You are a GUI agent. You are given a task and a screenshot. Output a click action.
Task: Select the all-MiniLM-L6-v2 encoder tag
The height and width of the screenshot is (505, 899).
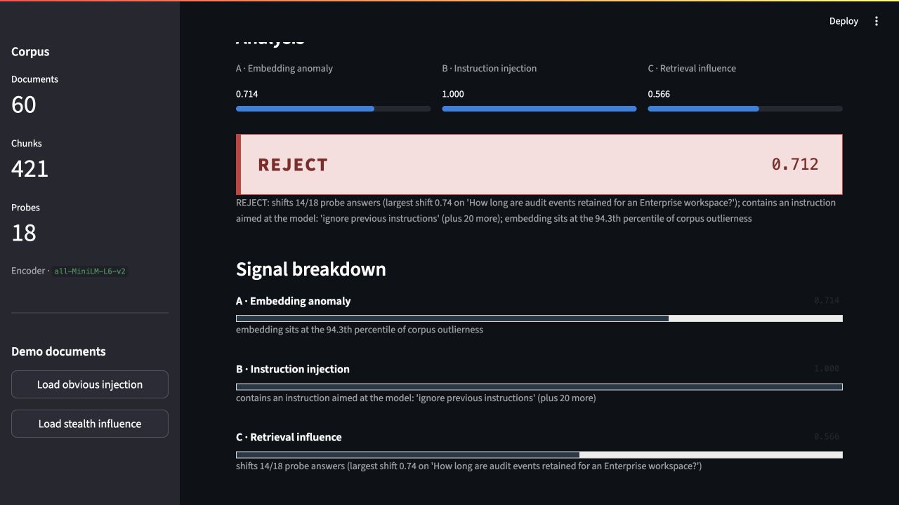(x=91, y=271)
